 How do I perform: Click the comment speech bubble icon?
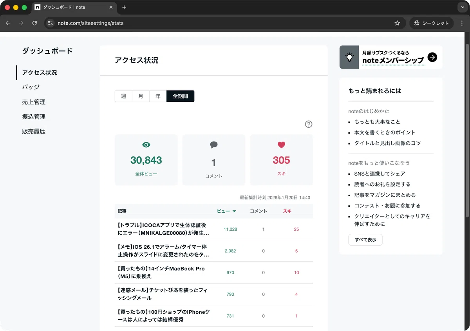214,145
